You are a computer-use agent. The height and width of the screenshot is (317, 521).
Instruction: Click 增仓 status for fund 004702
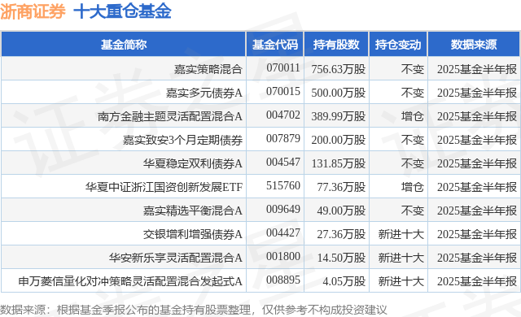(413, 116)
